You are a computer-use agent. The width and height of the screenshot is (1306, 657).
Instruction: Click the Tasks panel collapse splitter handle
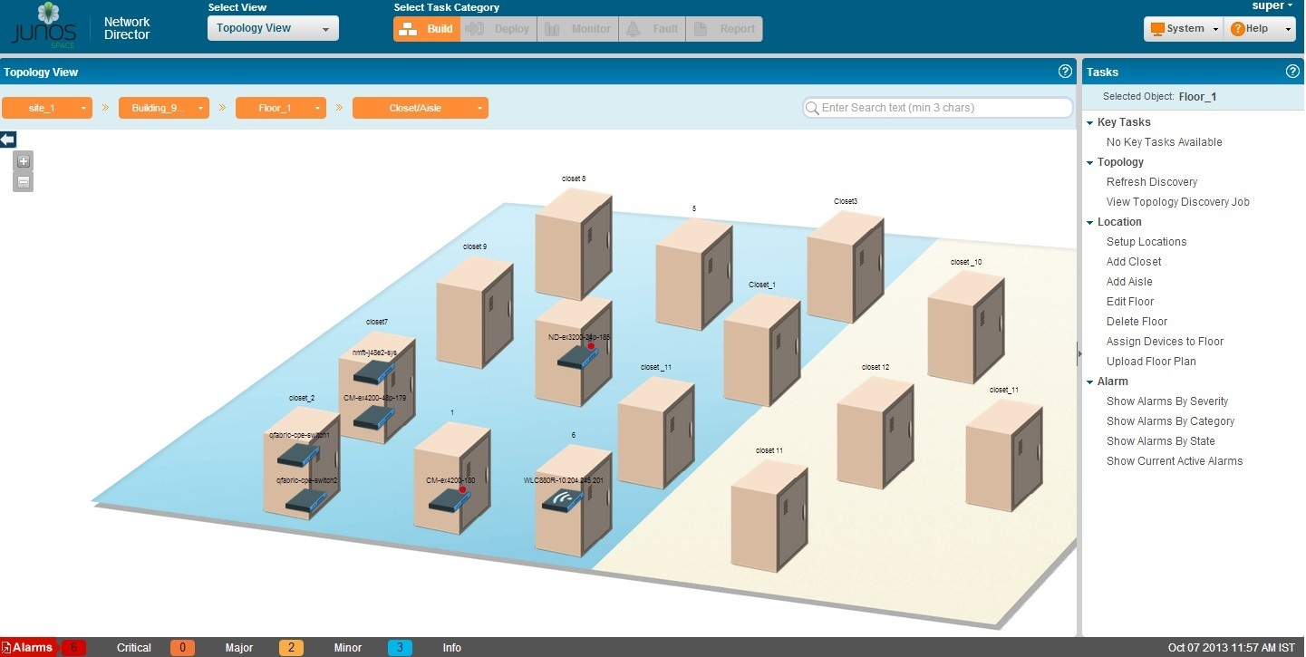click(x=1079, y=353)
